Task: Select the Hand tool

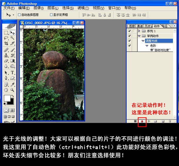Action: click(x=6, y=90)
